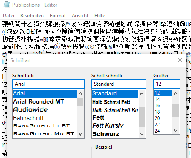Select font size 22
This screenshot has width=191, height=158.
click(163, 125)
